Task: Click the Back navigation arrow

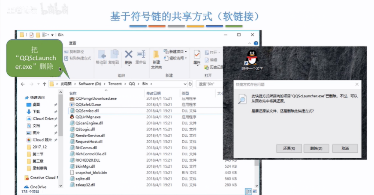Action: [x=23, y=84]
